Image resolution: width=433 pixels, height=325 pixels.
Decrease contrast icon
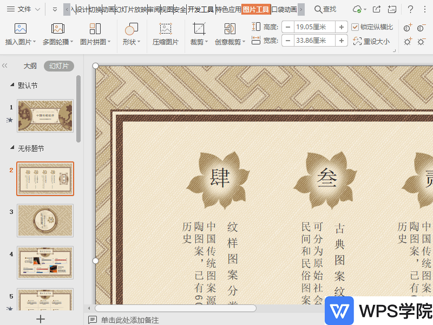pyautogui.click(x=421, y=28)
